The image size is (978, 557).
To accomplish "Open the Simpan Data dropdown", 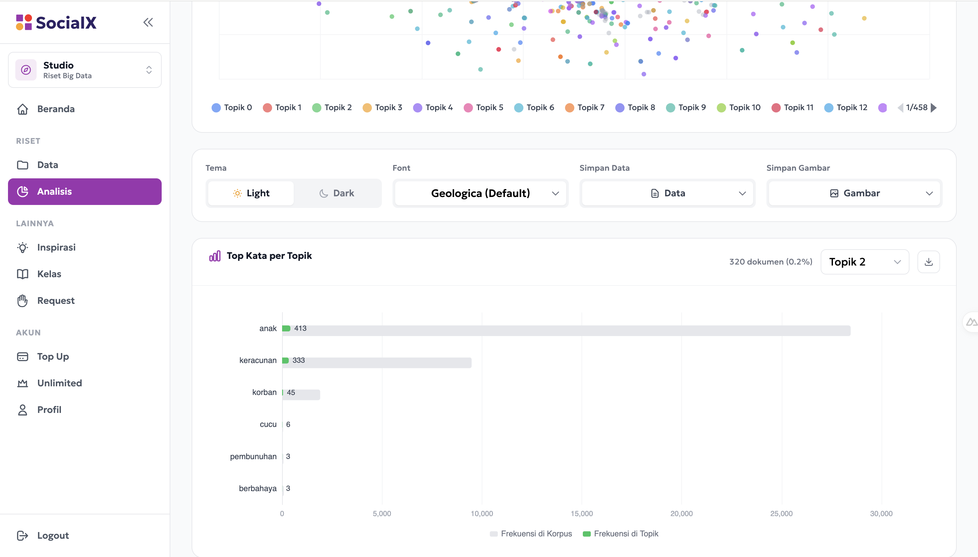I will coord(667,193).
